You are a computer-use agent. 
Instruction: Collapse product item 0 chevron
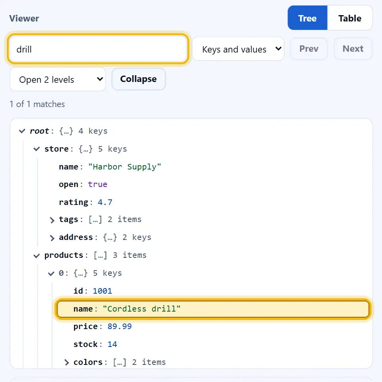point(51,273)
